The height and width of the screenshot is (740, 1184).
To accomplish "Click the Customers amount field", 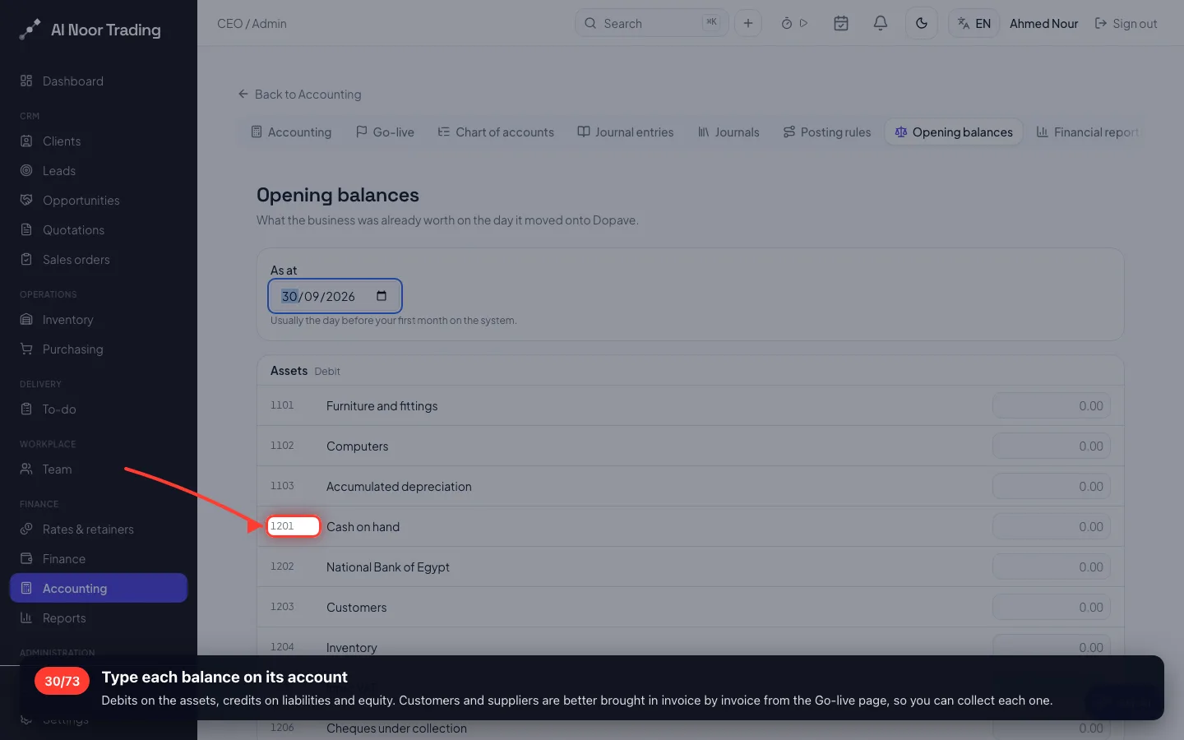I will coord(1051,607).
